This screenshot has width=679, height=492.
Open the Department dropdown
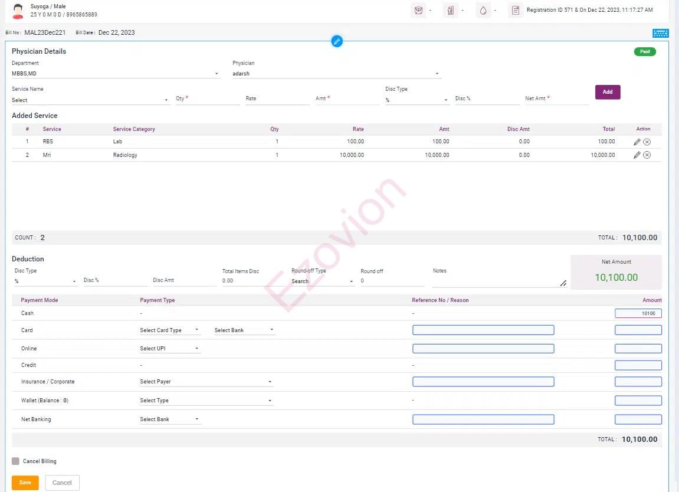(x=115, y=74)
